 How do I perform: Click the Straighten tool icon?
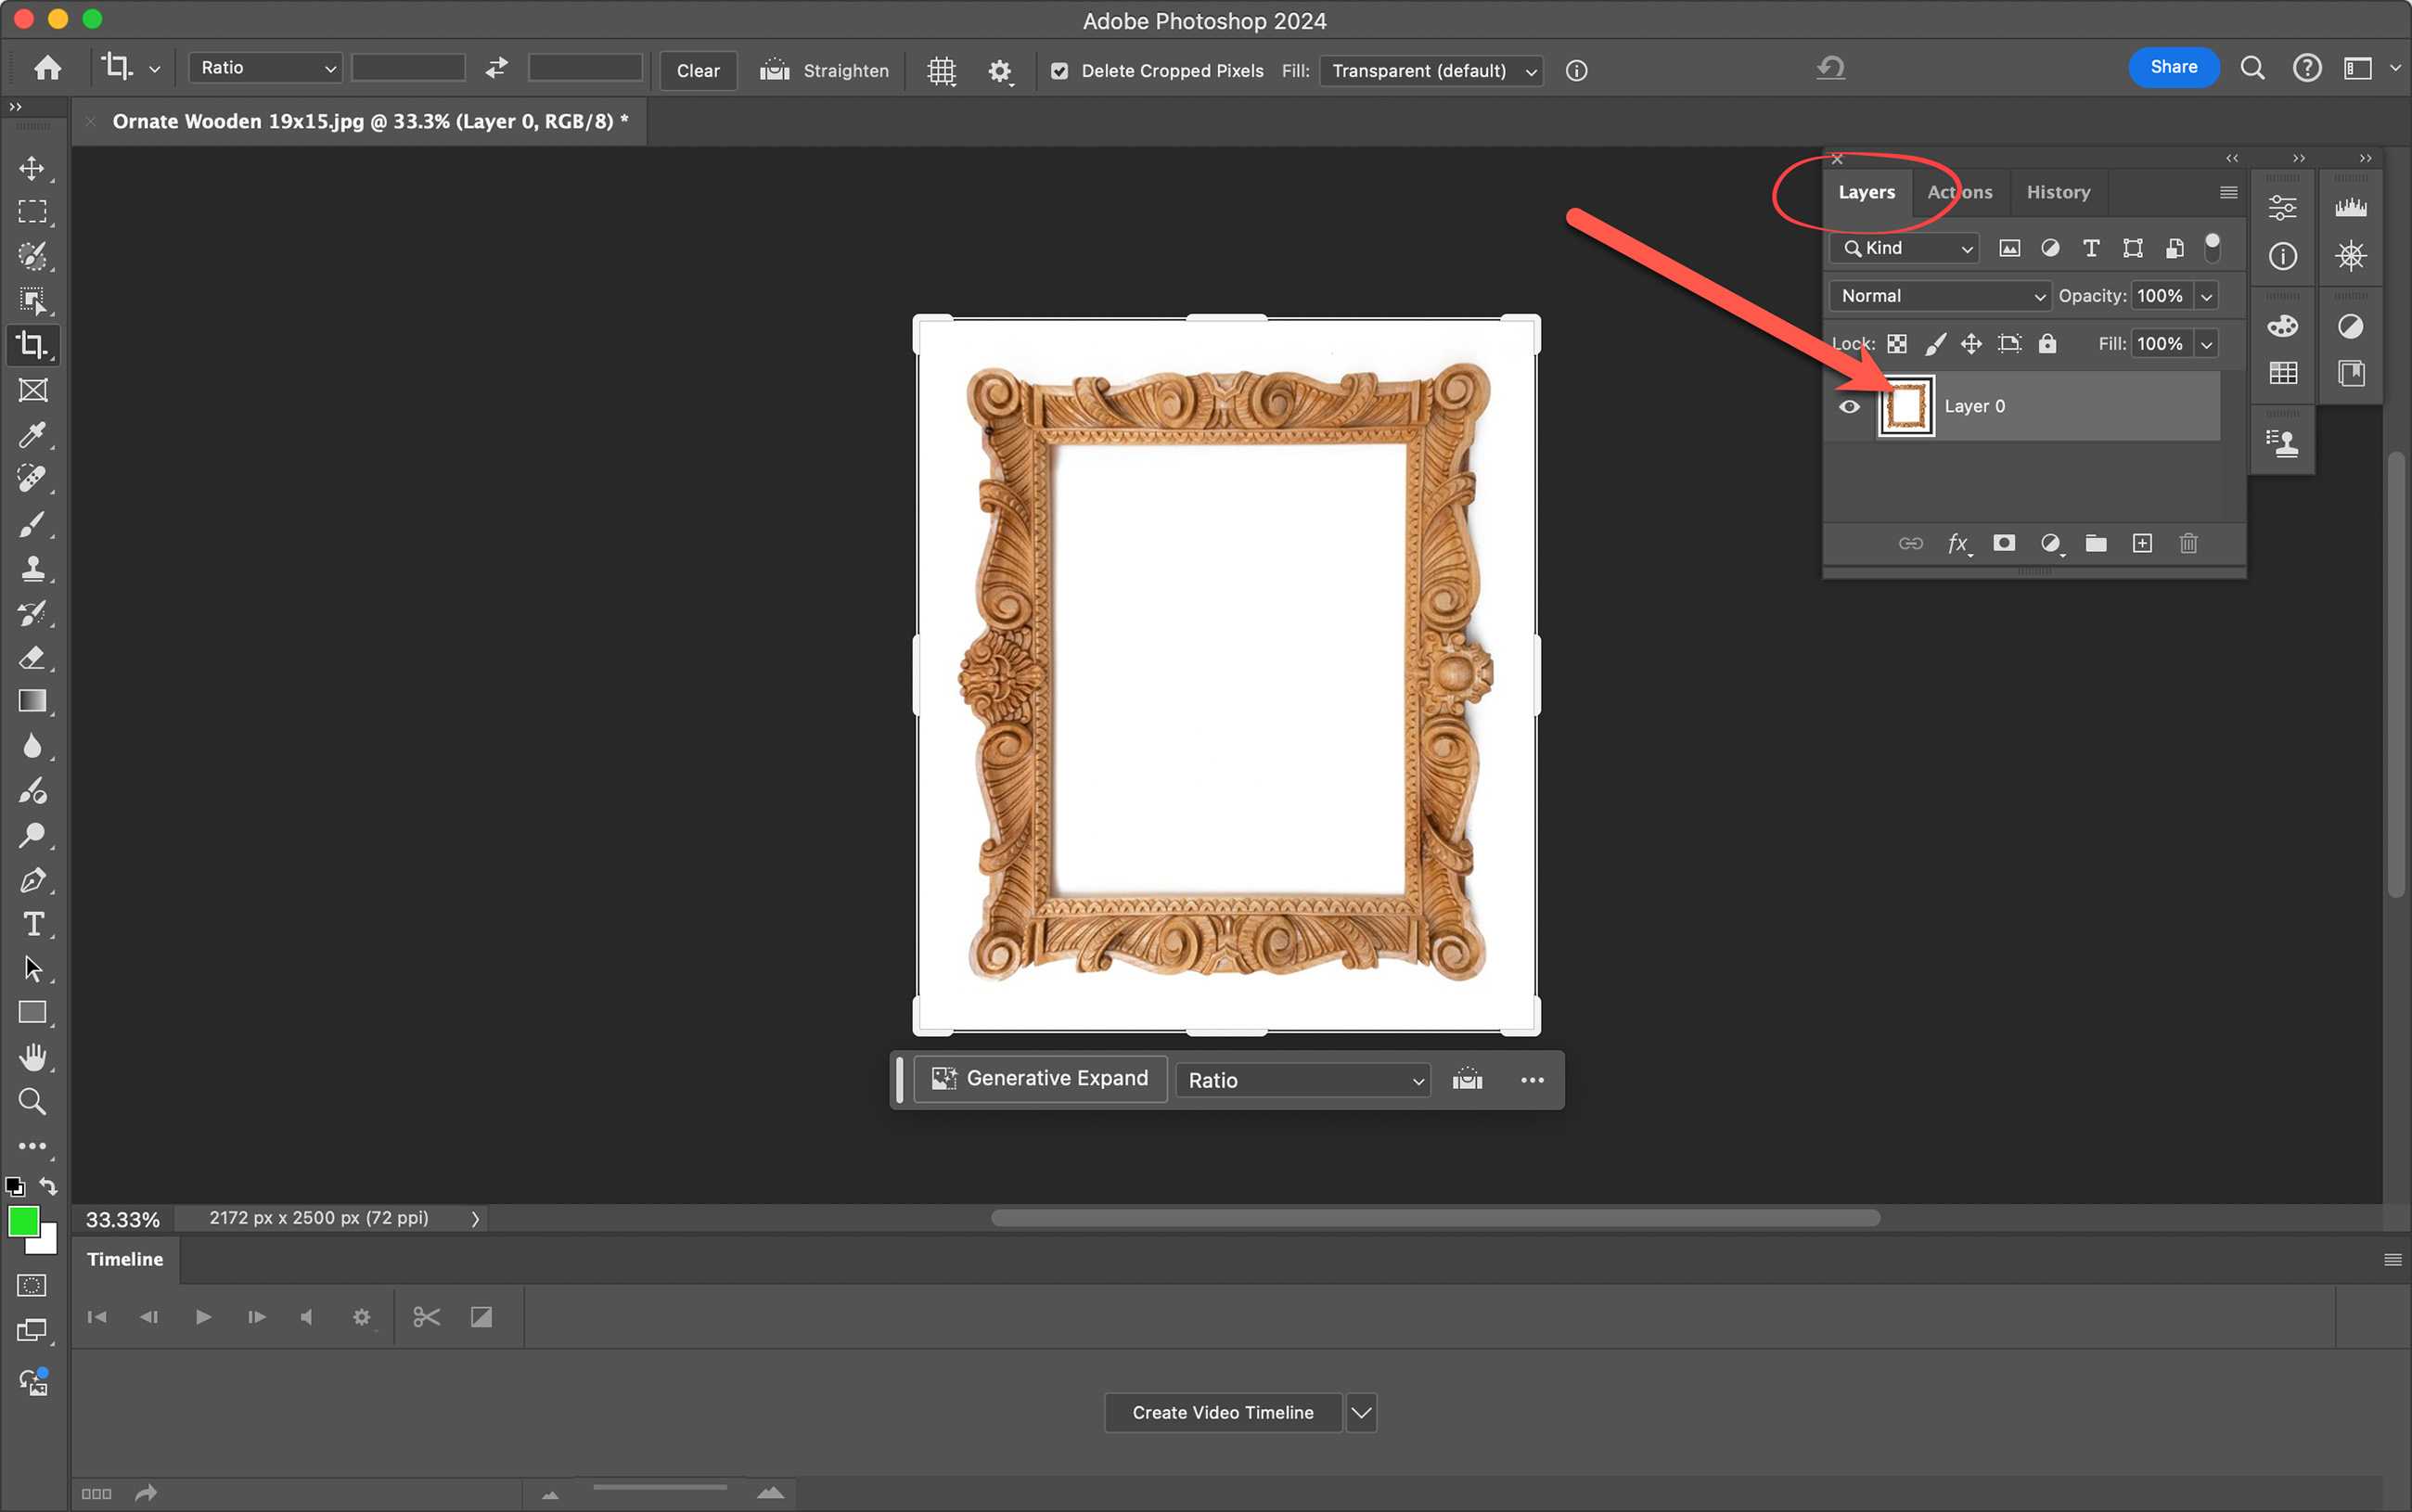tap(775, 70)
